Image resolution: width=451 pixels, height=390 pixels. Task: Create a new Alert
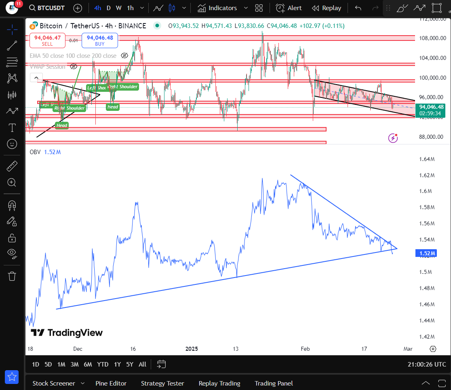(x=289, y=8)
